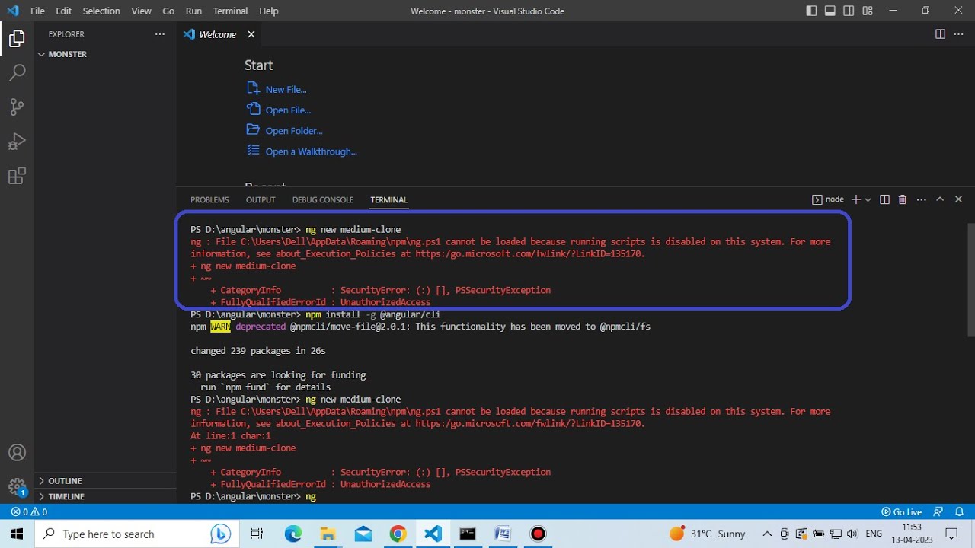Click the taskbar search box
The width and height of the screenshot is (975, 548).
(136, 534)
